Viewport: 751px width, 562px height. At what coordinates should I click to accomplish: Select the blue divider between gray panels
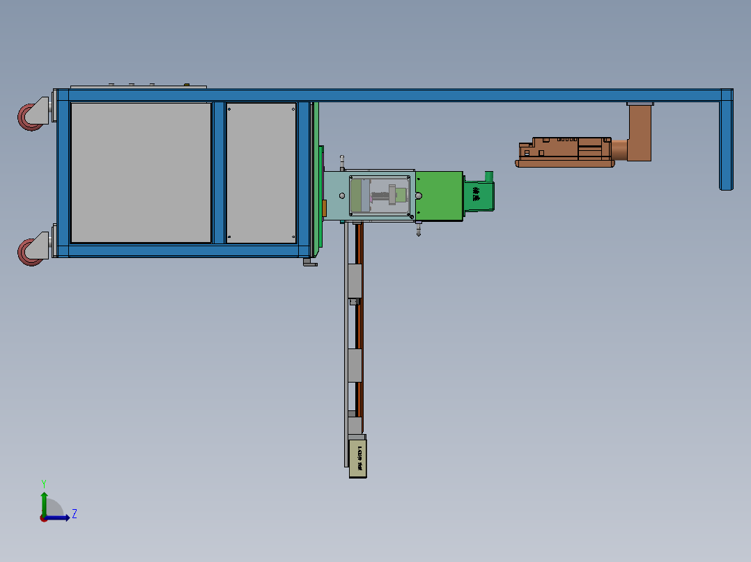pos(219,172)
